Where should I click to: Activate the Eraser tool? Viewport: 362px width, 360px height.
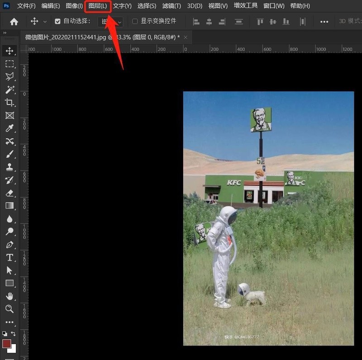pos(10,193)
